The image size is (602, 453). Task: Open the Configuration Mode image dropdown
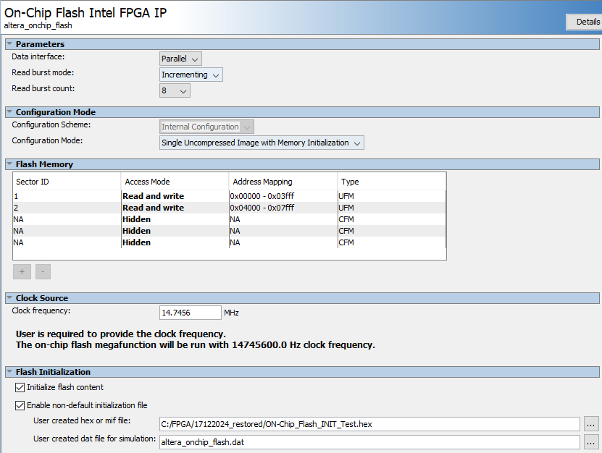[x=262, y=143]
